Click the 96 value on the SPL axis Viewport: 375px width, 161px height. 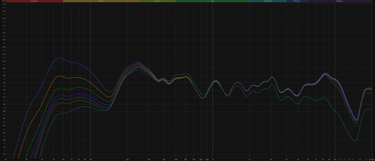click(x=4, y=83)
